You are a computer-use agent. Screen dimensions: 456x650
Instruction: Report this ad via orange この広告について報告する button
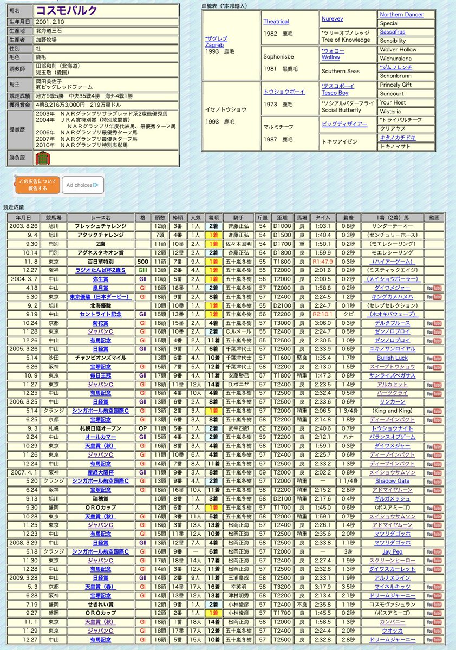tap(37, 185)
